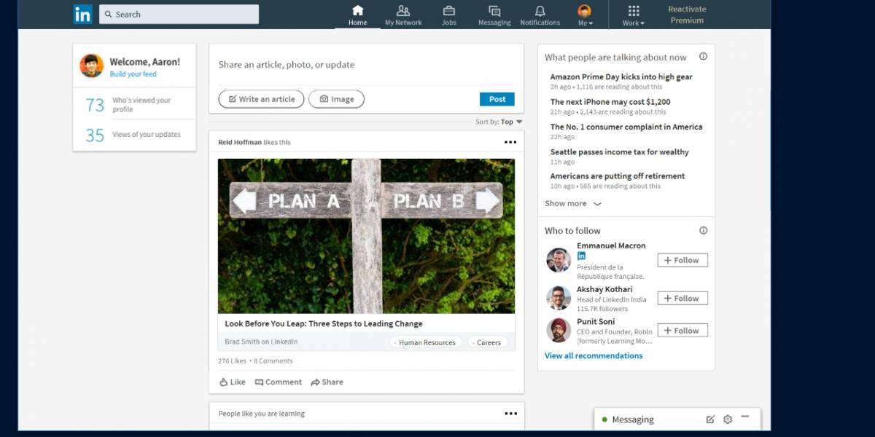Click View all recommendations link

pos(594,356)
